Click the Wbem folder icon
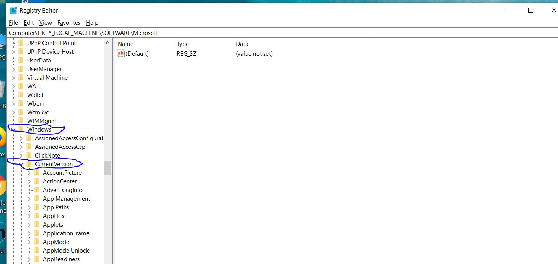The image size is (558, 264). (x=21, y=103)
